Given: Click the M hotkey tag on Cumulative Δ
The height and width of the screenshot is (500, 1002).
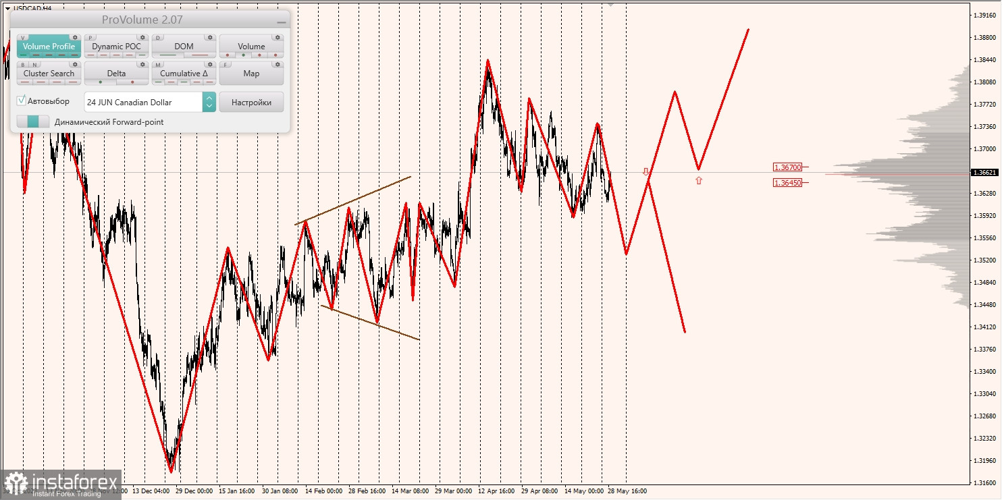Looking at the screenshot, I should pyautogui.click(x=158, y=65).
